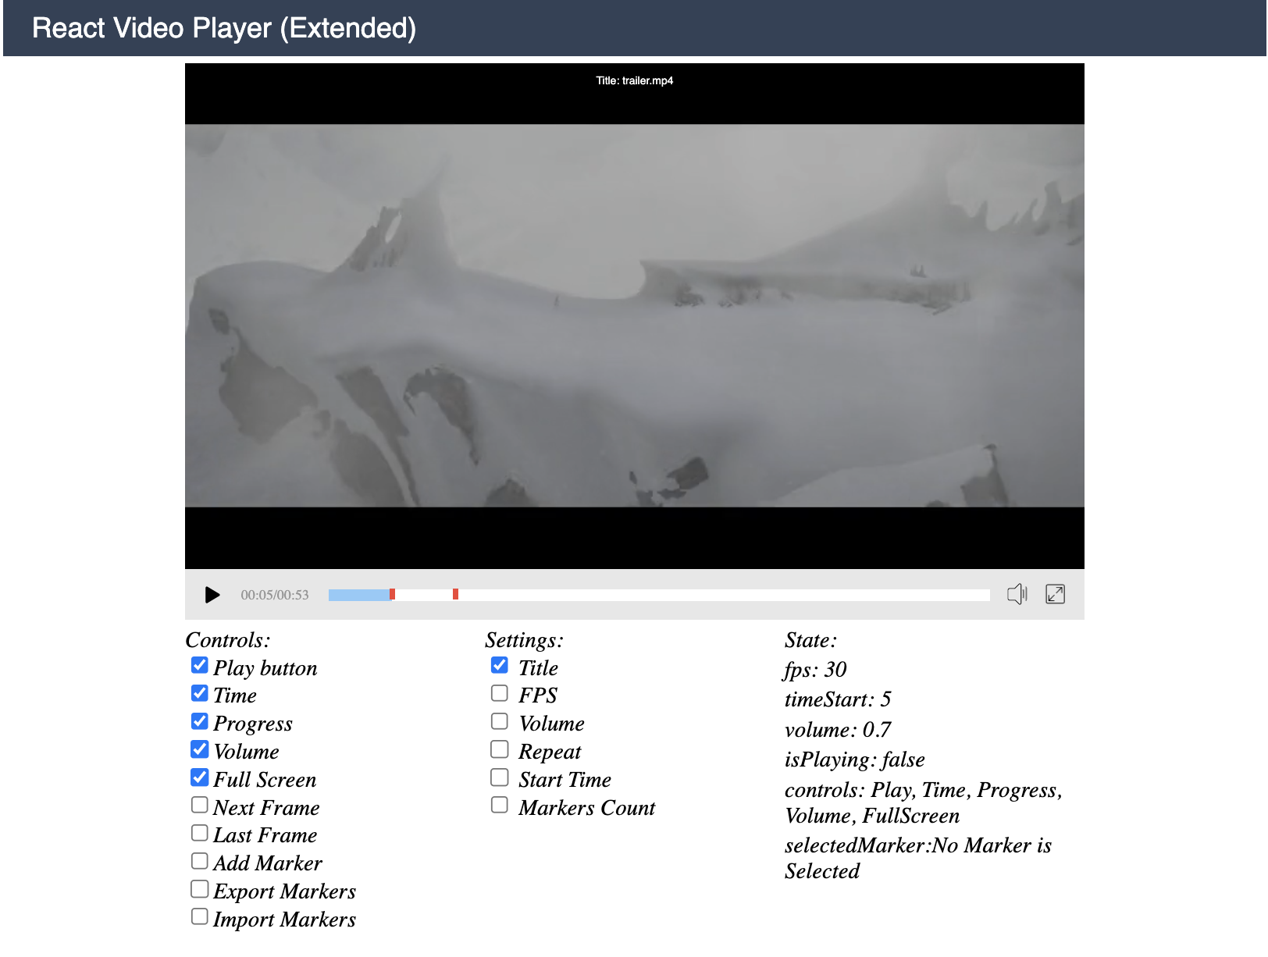1268x957 pixels.
Task: Enable the FPS setting
Action: click(499, 692)
